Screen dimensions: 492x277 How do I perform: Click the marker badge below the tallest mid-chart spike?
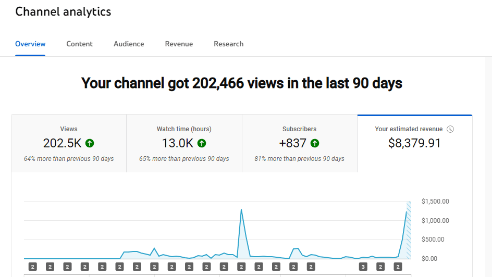tap(241, 267)
